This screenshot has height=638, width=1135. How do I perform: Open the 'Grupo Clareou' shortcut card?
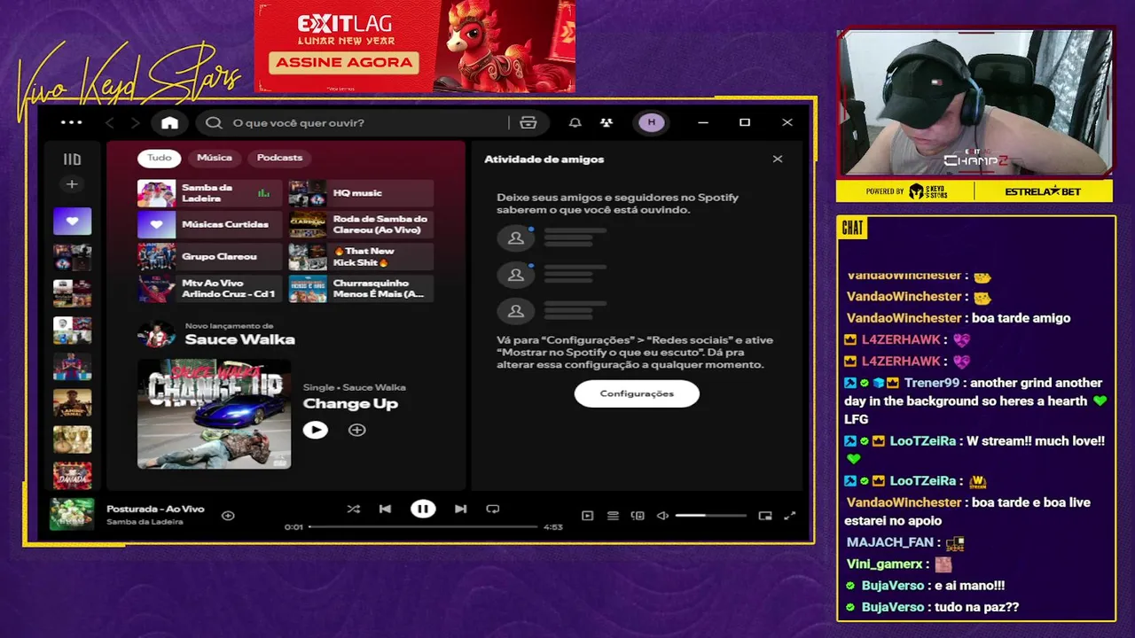pos(209,257)
